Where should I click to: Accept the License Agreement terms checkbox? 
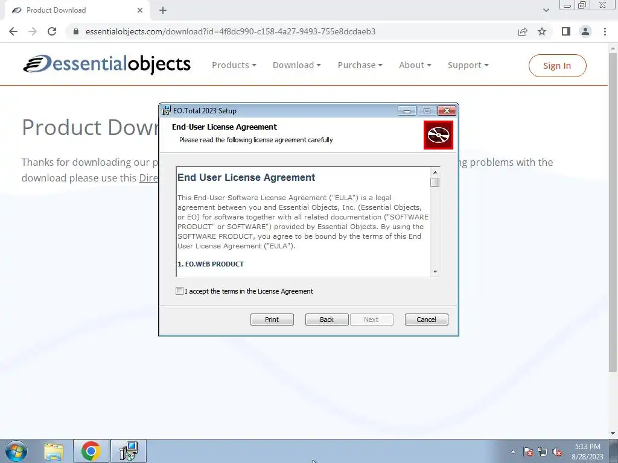[x=179, y=291]
